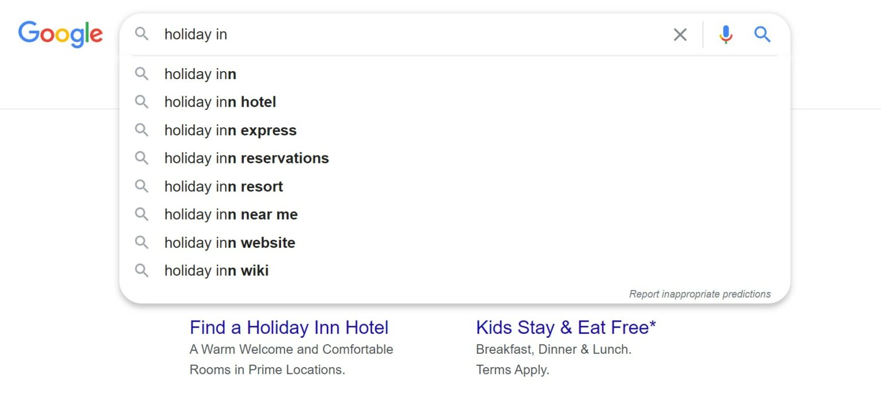Click the search icon next to 'holiday inn hotel'

[142, 102]
